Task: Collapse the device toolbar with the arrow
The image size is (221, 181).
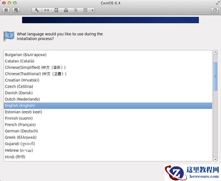Action: [x=92, y=10]
